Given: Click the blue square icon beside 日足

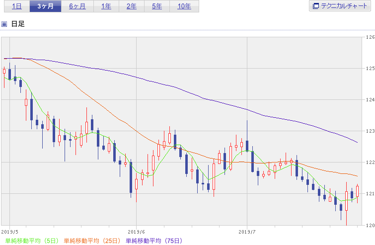Looking at the screenshot, I should [4, 24].
